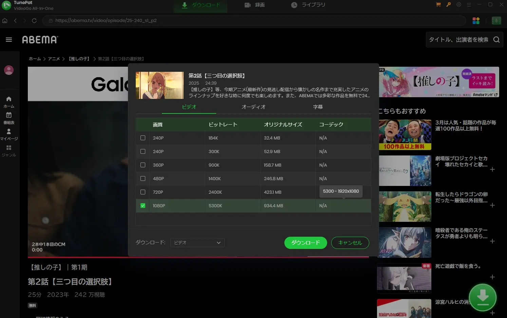Image resolution: width=507 pixels, height=318 pixels.
Task: Click the 【推しの子】 breadcrumb link
Action: coord(79,59)
